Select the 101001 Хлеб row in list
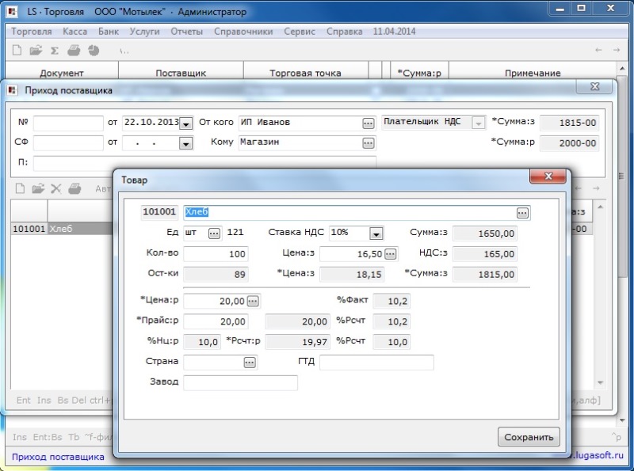Screen dimensions: 634x471 tap(62, 229)
